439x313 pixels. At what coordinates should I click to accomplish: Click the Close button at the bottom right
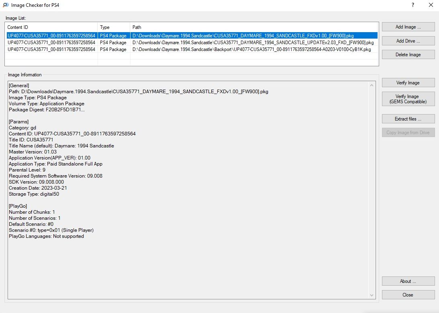[x=408, y=295]
